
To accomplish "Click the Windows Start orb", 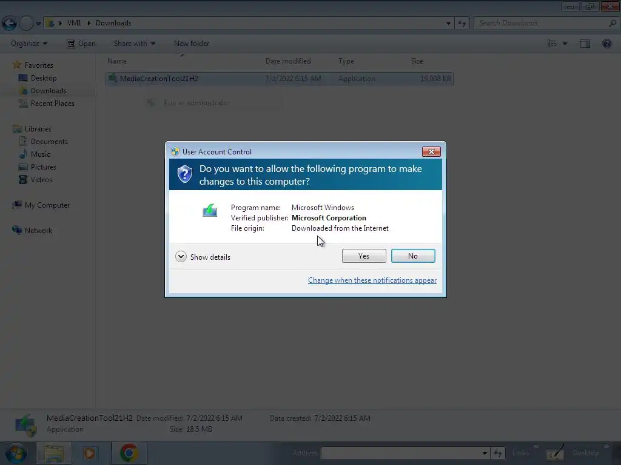I will pos(16,453).
